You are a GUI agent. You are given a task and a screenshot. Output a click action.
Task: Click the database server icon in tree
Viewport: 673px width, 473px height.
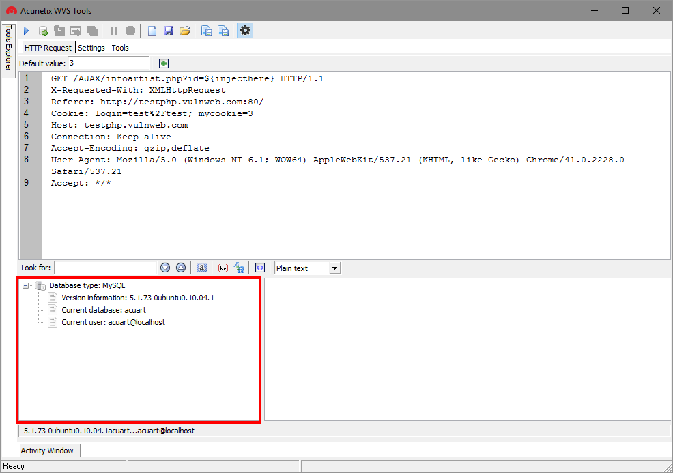[40, 285]
